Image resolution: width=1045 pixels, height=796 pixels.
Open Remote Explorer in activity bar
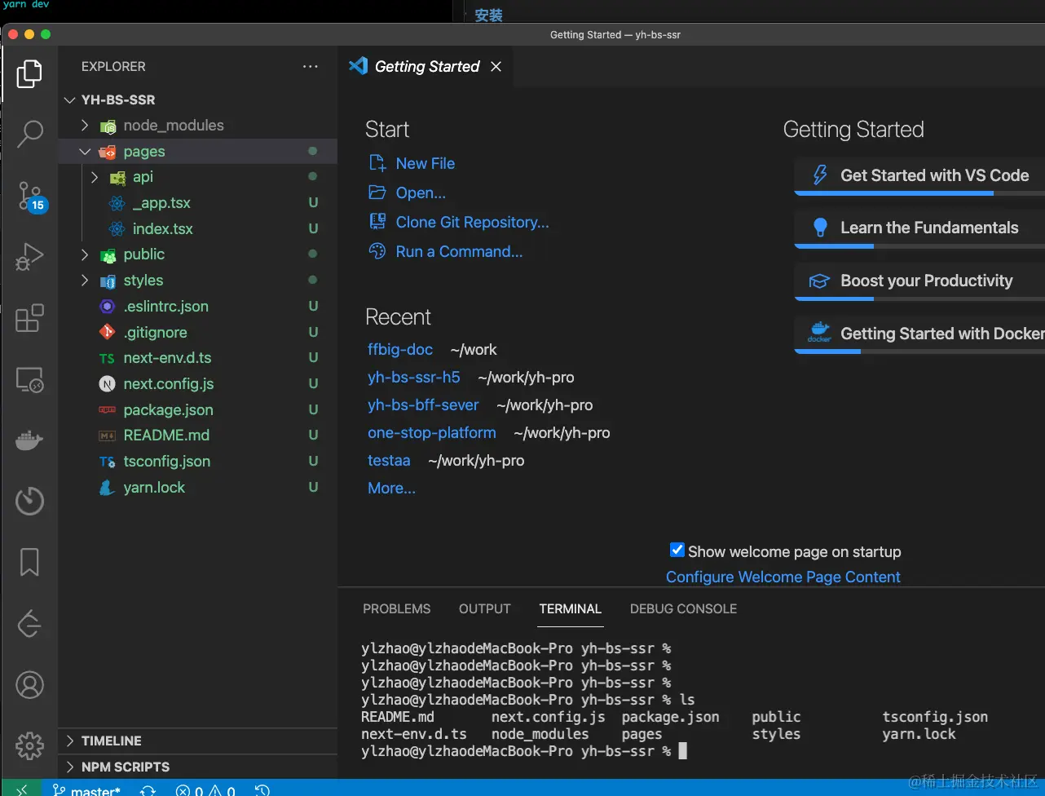(x=30, y=380)
